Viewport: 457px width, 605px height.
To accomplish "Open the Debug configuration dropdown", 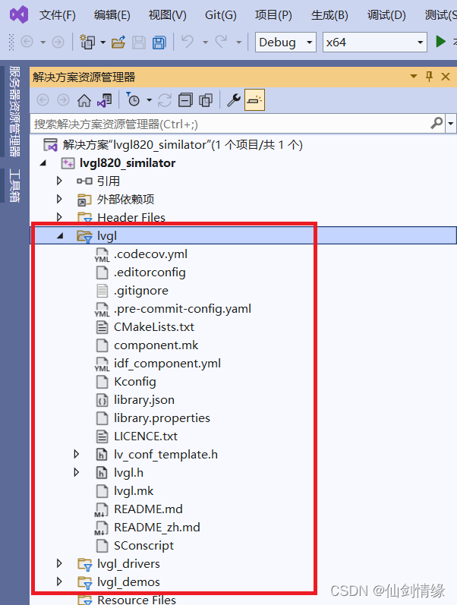I will [x=285, y=42].
